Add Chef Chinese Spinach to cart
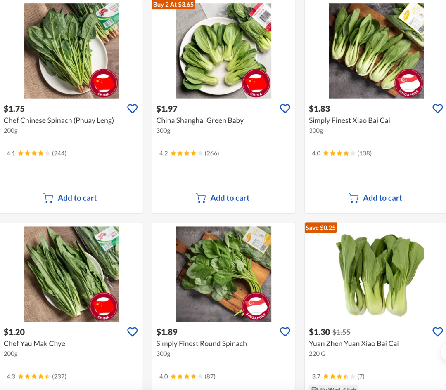Screen dimensions: 446x390 click(x=70, y=198)
